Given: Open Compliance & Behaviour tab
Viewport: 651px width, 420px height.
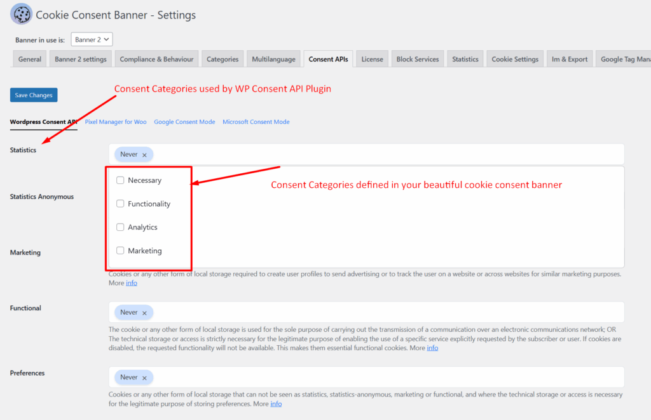Looking at the screenshot, I should tap(156, 59).
